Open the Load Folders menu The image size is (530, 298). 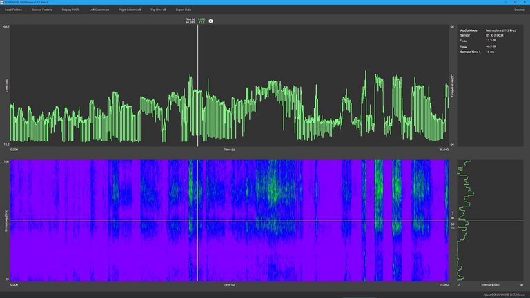[x=13, y=10]
